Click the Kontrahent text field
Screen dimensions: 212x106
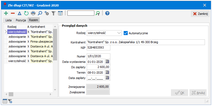pos(146,42)
